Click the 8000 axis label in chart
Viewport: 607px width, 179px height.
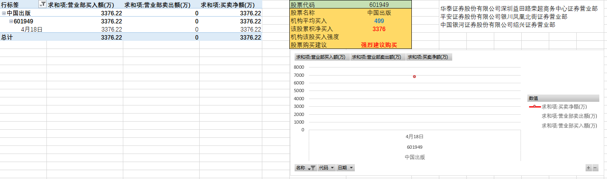click(x=299, y=67)
